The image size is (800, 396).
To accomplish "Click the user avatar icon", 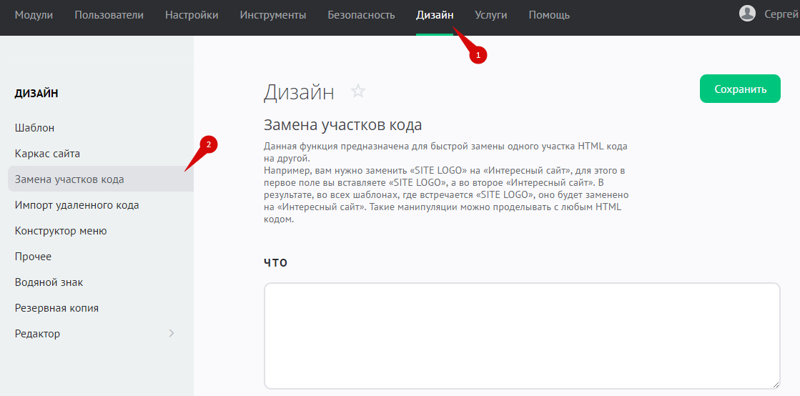I will [x=747, y=14].
